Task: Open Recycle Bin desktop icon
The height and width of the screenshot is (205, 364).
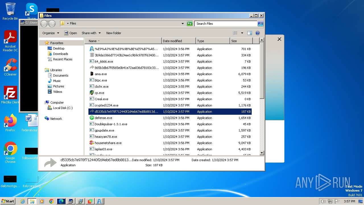Action: coord(10,11)
